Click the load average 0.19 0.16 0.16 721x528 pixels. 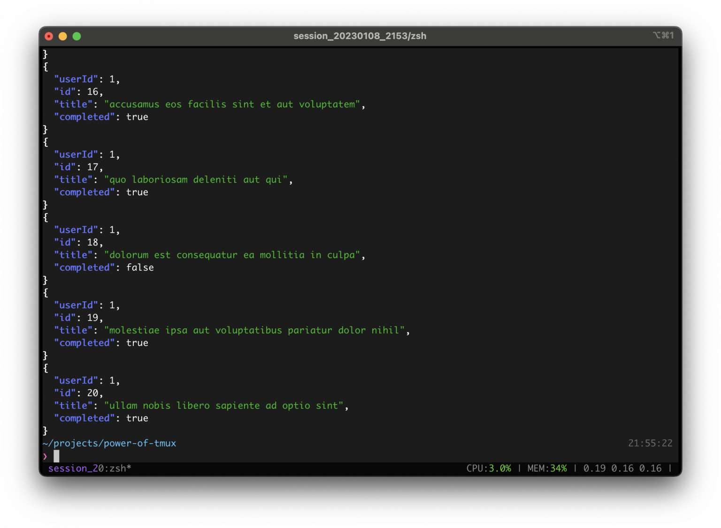coord(622,468)
